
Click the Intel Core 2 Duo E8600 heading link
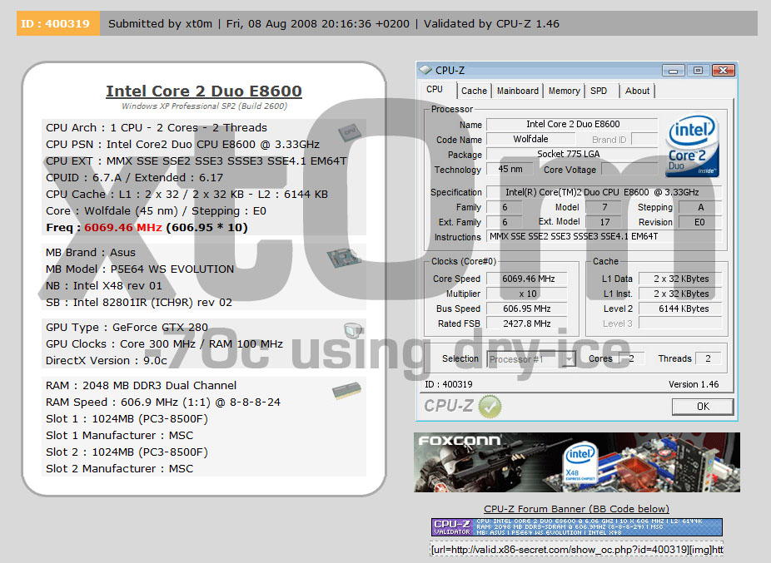[203, 91]
